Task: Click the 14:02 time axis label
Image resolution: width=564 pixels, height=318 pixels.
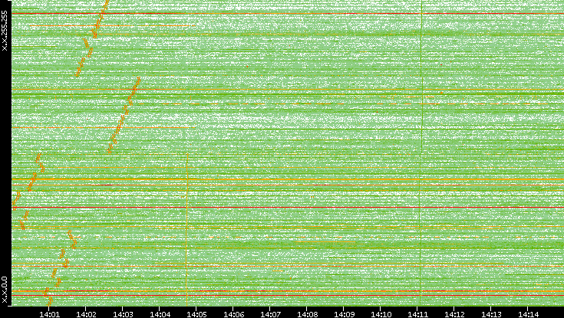Action: tap(86, 315)
